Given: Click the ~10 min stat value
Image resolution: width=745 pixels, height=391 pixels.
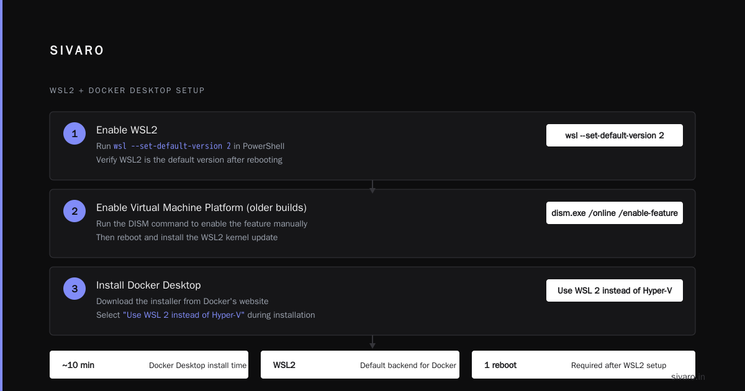Looking at the screenshot, I should pyautogui.click(x=78, y=365).
